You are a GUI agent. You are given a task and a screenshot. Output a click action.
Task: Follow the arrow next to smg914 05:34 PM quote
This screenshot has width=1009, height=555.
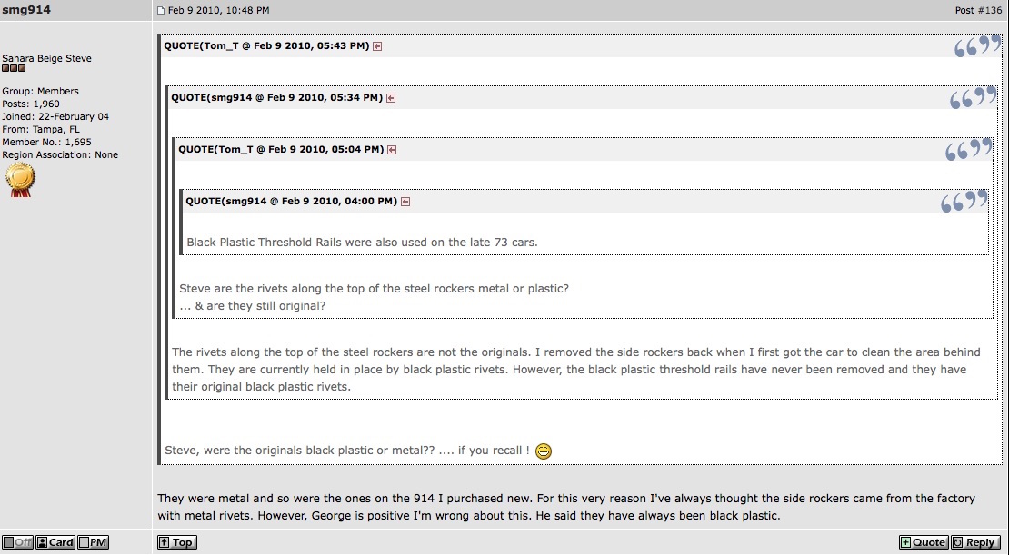point(391,98)
